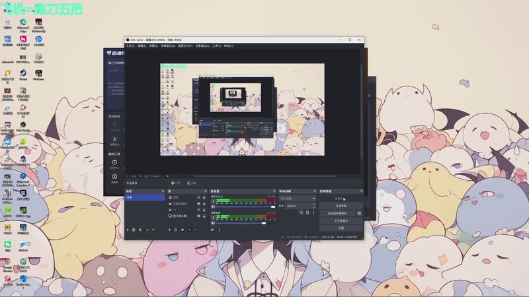
Task: Adjust the 300 ms duration stepper arrows
Action: click(x=313, y=205)
